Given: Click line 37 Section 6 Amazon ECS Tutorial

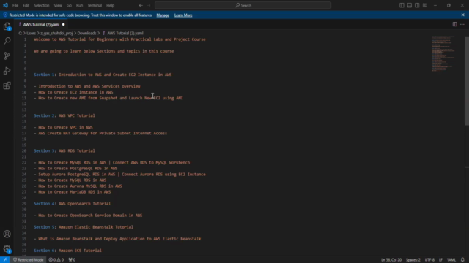Looking at the screenshot, I should pos(67,251).
